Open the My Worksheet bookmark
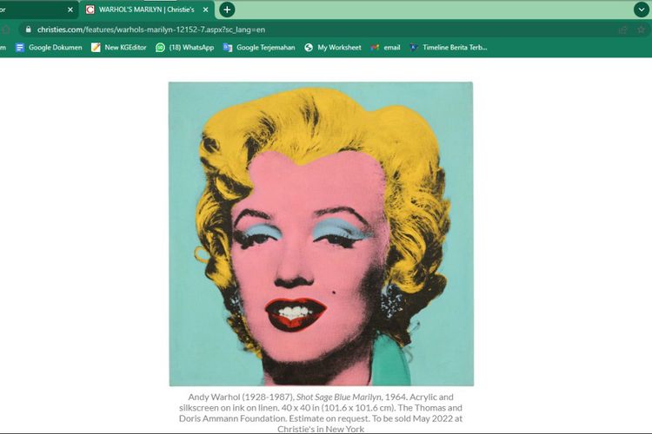 (332, 48)
